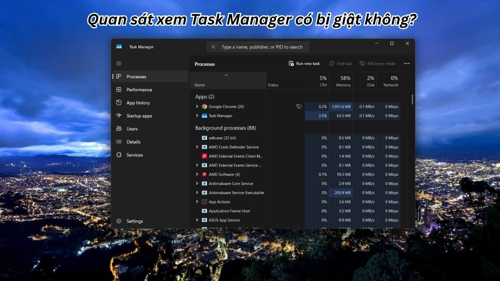Expand the Google Chrome process group
This screenshot has width=500, height=281.
tap(197, 107)
